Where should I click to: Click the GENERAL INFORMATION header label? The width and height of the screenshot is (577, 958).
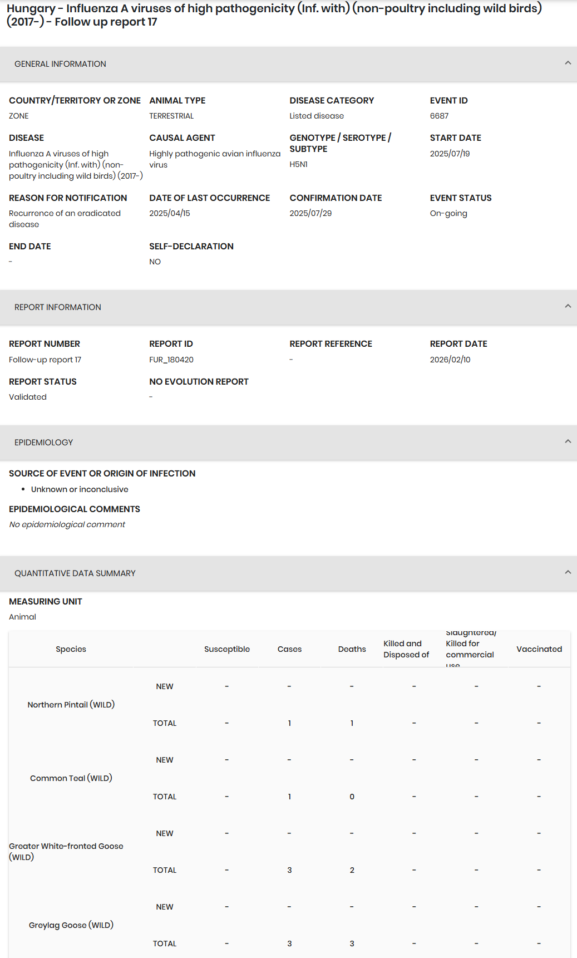click(60, 64)
